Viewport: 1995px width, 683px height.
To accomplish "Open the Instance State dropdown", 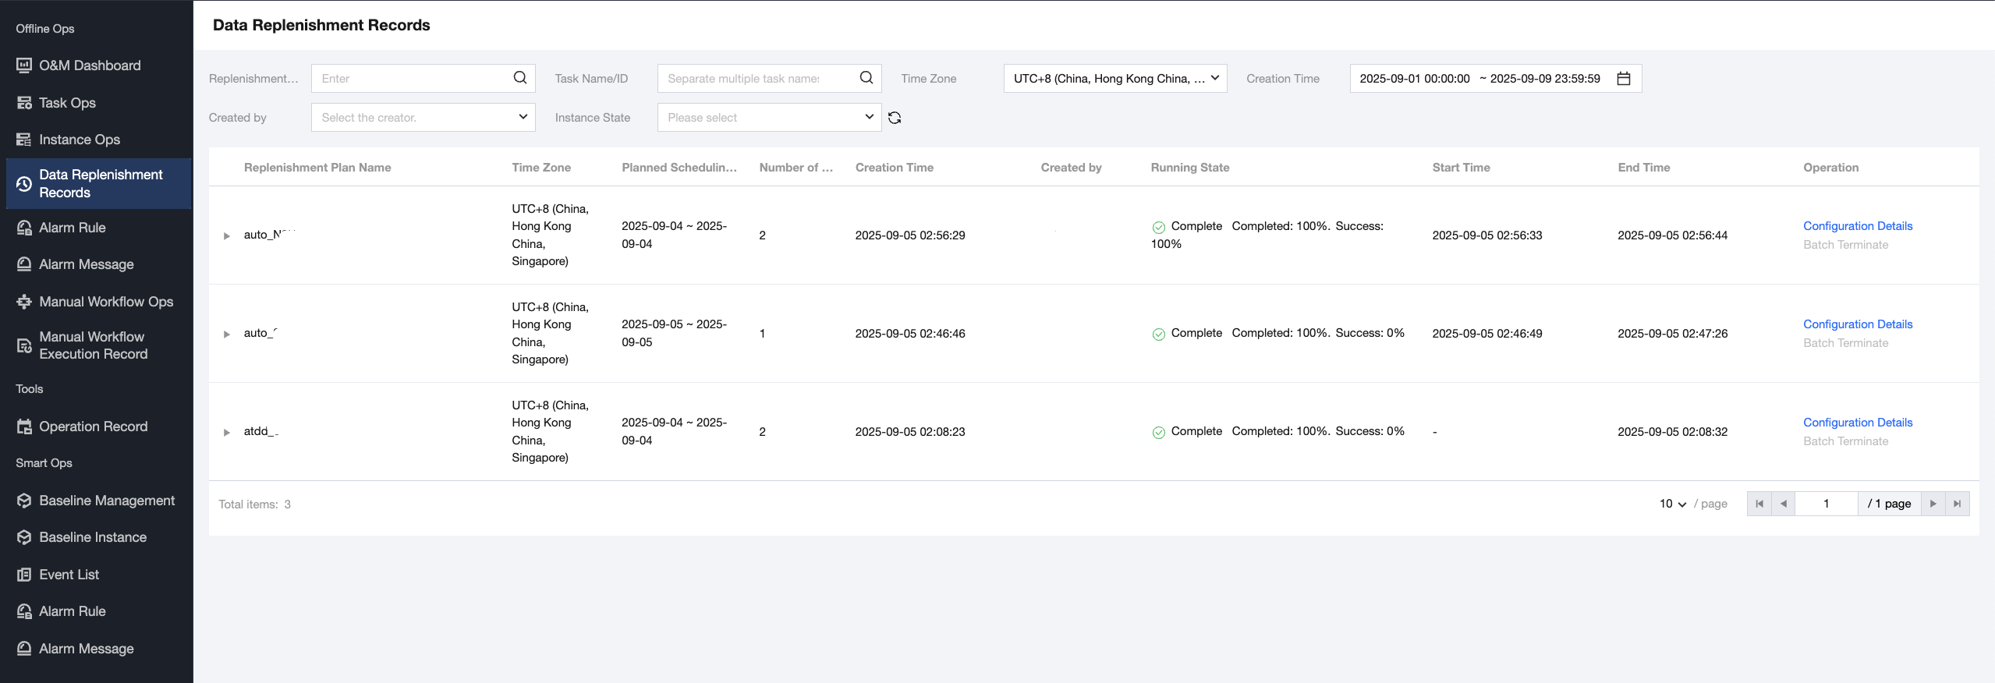I will coord(769,118).
